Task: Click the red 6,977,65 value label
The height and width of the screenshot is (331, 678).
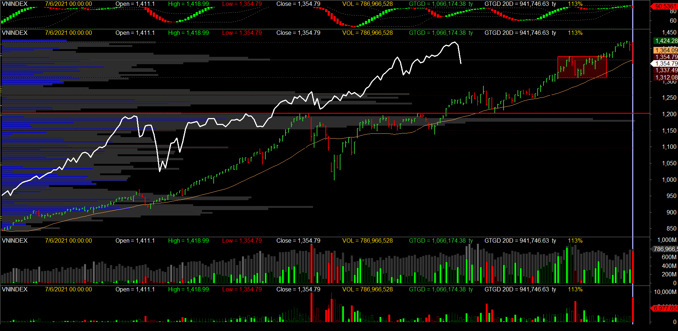Action: pyautogui.click(x=665, y=308)
